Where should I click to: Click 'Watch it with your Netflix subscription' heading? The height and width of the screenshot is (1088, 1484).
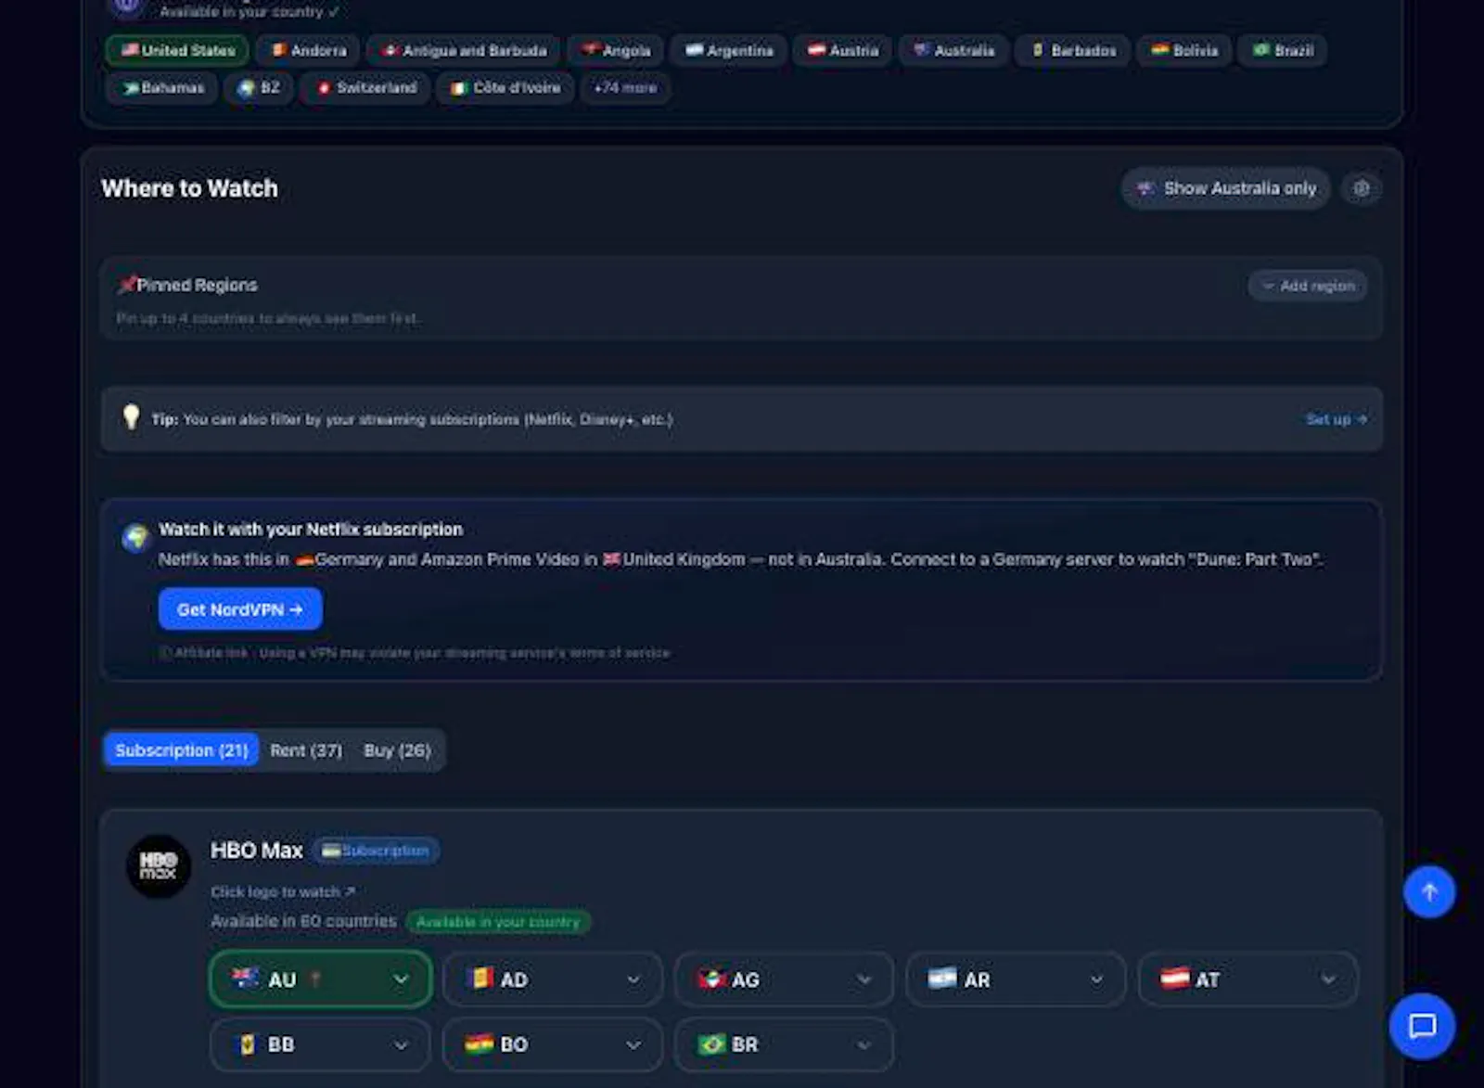click(311, 530)
